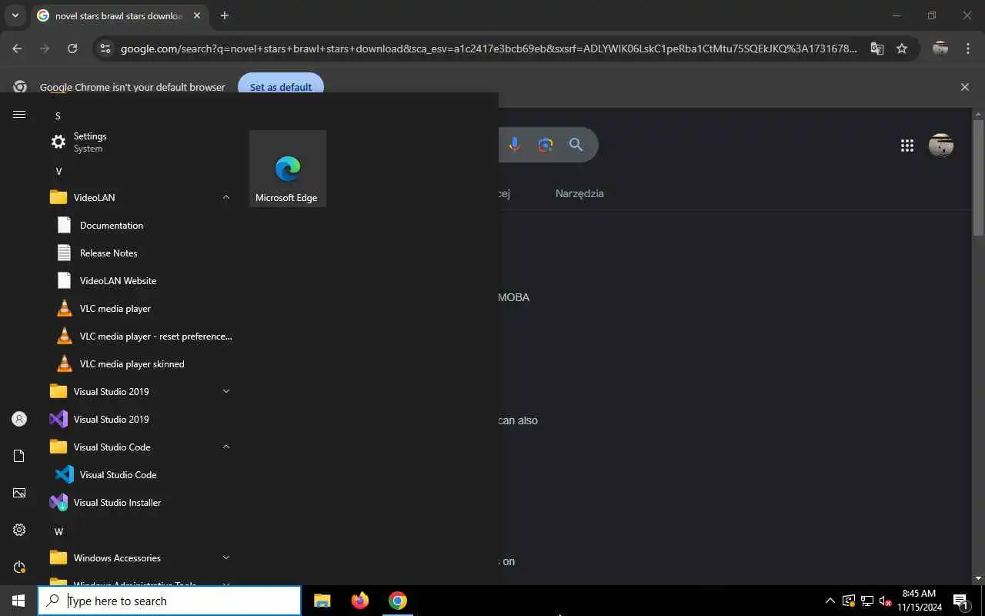The image size is (985, 616).
Task: Click the Windows Start button
Action: 18,601
